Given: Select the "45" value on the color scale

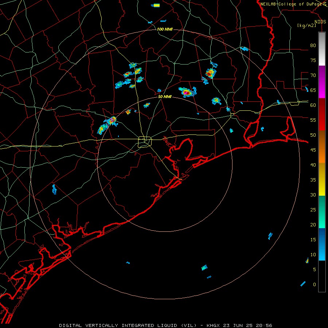Looking at the screenshot, I should pos(313,150).
